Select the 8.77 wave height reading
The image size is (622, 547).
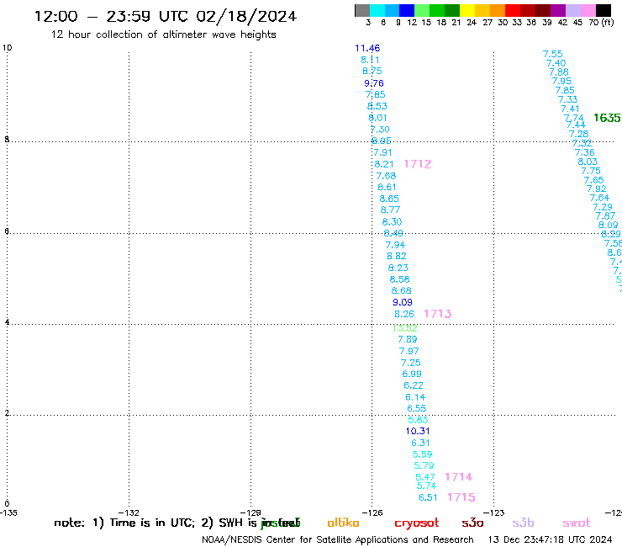click(390, 210)
